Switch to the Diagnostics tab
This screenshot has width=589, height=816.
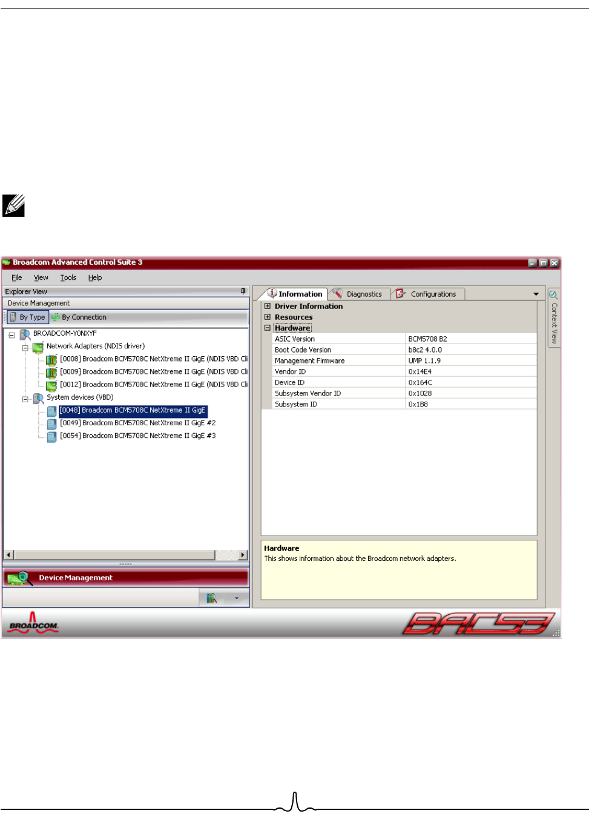[x=359, y=294]
